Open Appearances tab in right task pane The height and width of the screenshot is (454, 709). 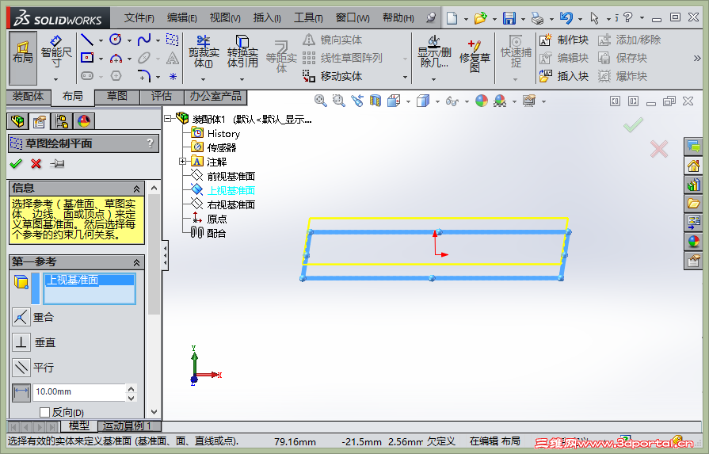point(692,242)
